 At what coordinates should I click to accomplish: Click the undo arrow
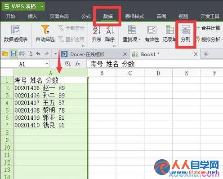38,54
